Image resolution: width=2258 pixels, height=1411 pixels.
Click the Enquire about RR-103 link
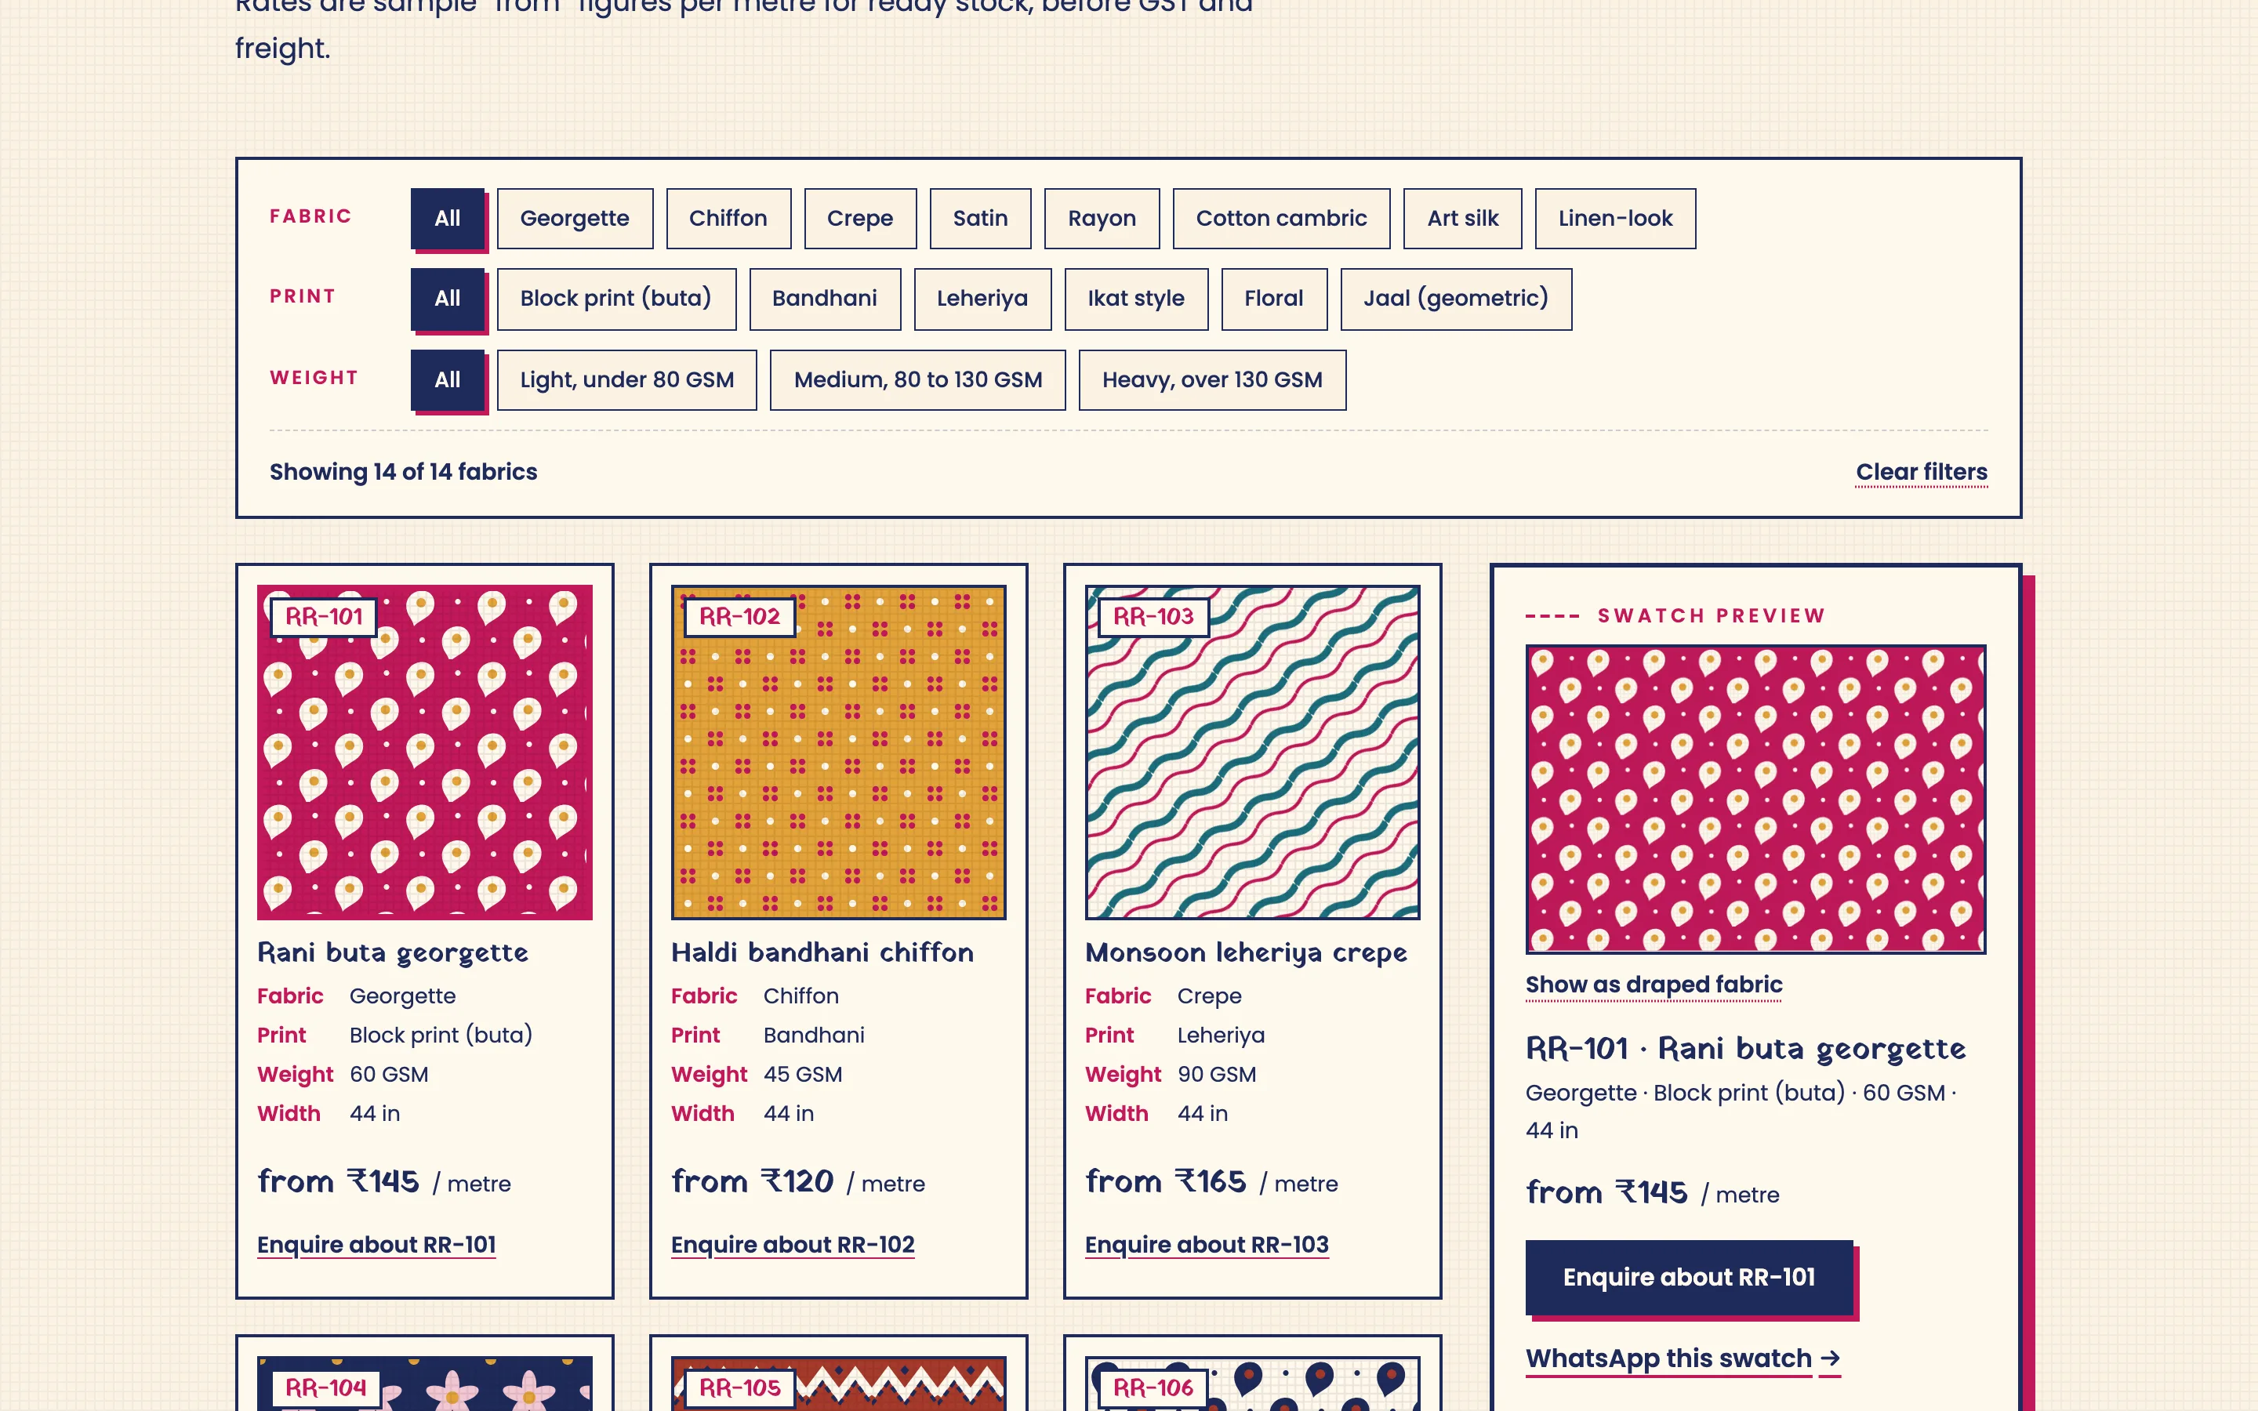point(1207,1245)
